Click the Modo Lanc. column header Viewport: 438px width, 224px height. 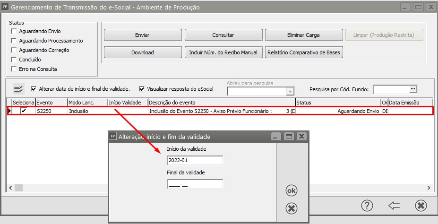(x=88, y=103)
